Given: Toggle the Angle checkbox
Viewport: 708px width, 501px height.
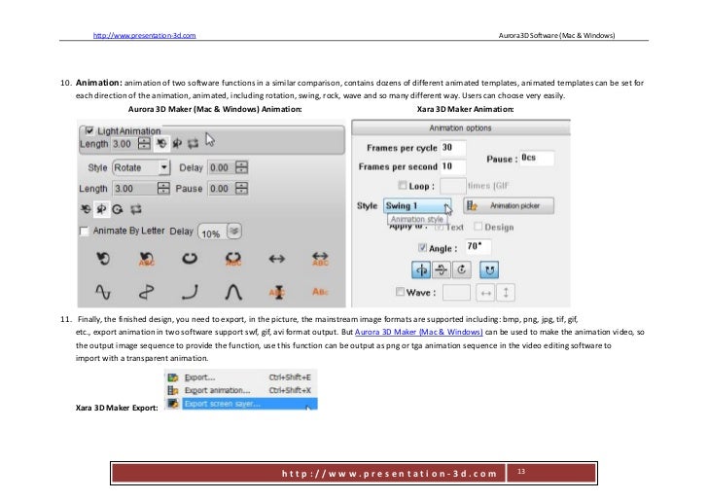Looking at the screenshot, I should (x=422, y=247).
